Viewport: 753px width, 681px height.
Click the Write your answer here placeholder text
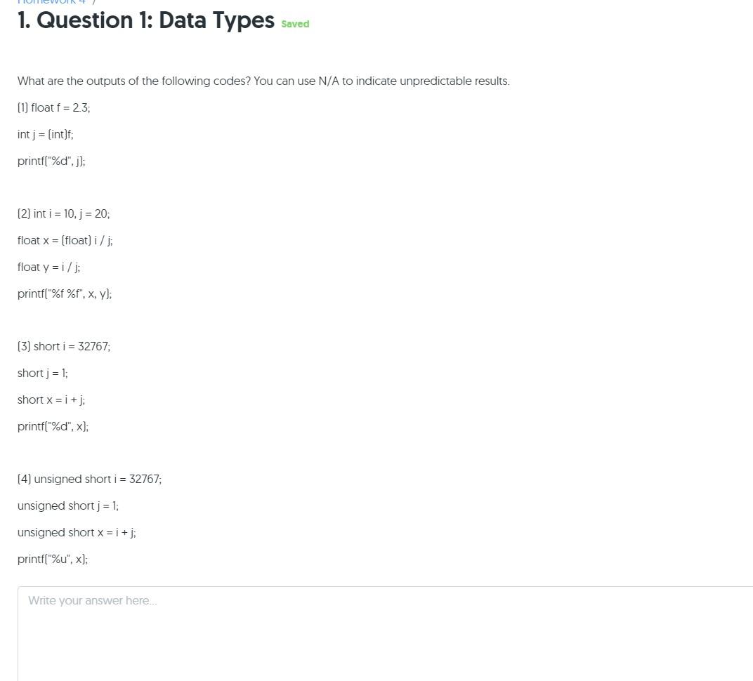[92, 600]
